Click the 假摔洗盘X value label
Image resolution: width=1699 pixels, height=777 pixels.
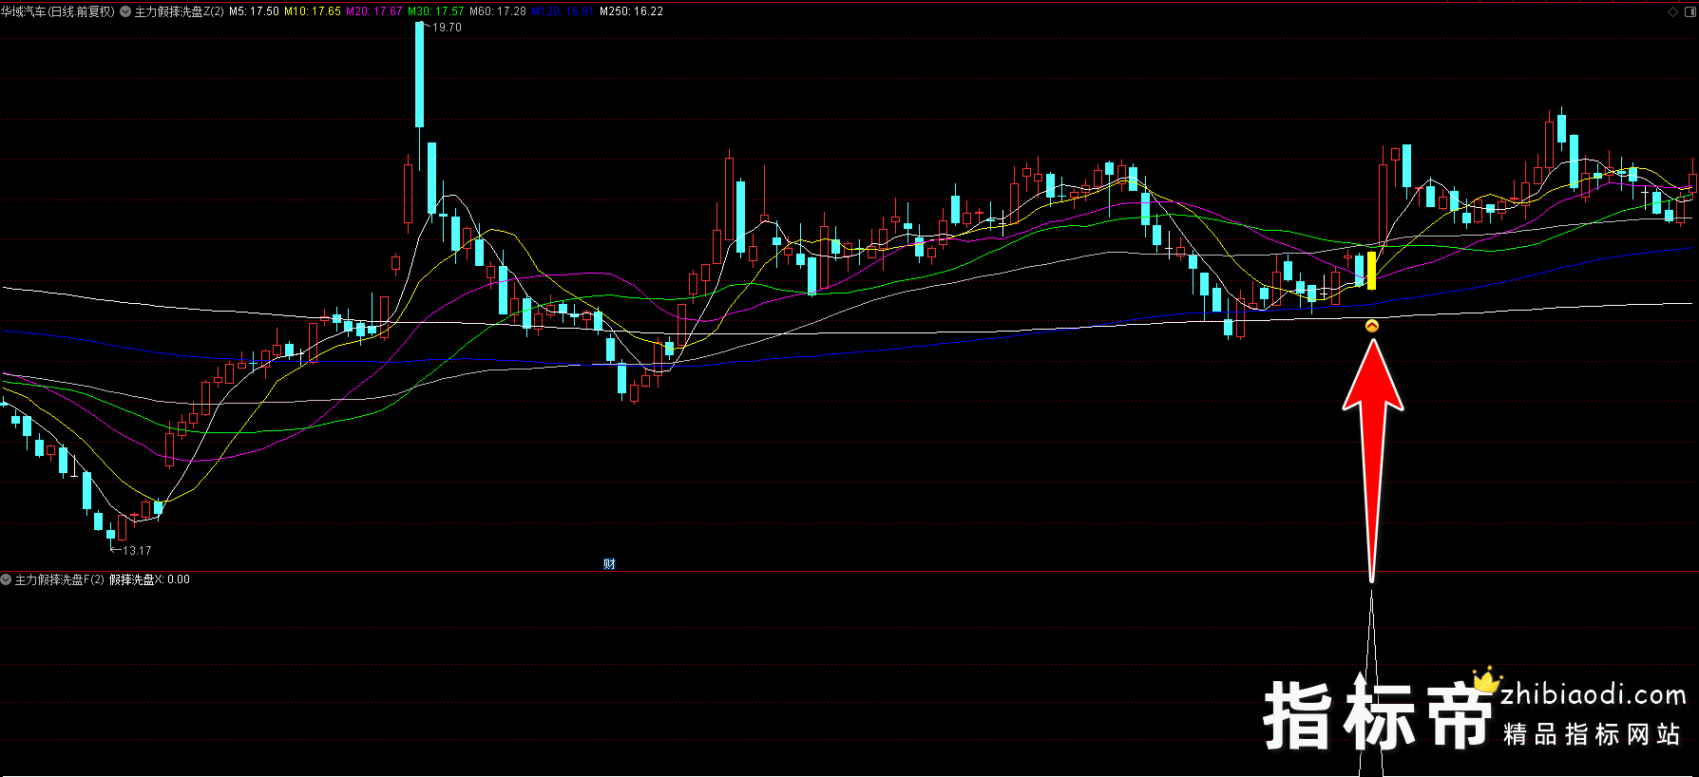(149, 579)
